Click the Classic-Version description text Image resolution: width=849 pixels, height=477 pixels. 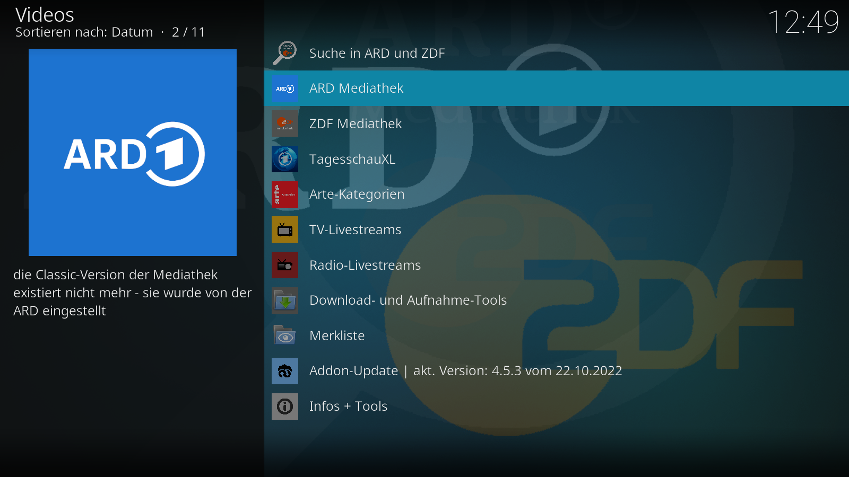(x=133, y=293)
